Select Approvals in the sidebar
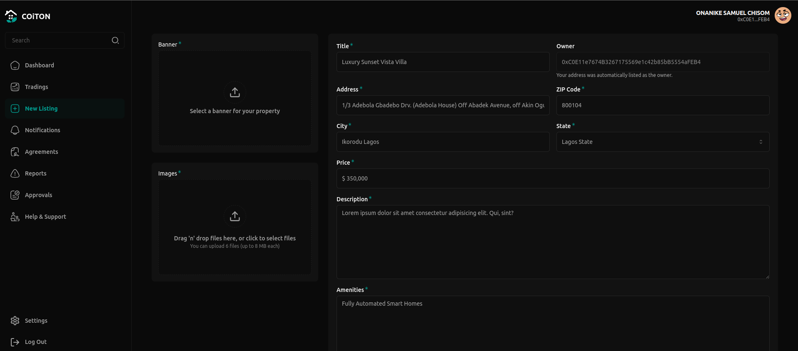 (39, 195)
